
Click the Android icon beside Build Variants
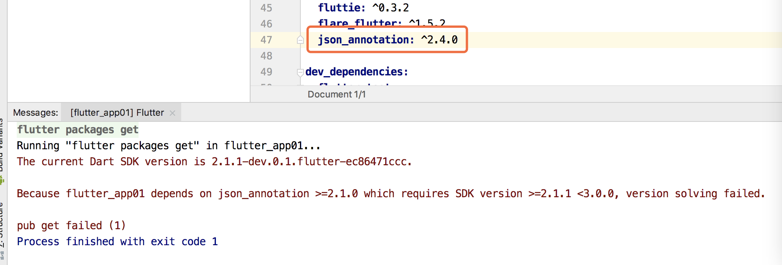(x=2, y=180)
